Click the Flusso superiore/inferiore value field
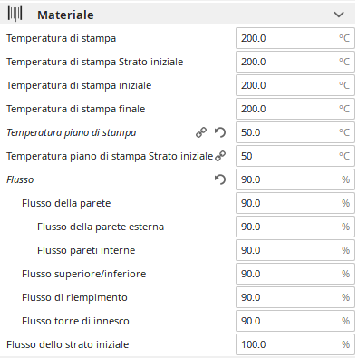The width and height of the screenshot is (358, 358). pos(295,274)
